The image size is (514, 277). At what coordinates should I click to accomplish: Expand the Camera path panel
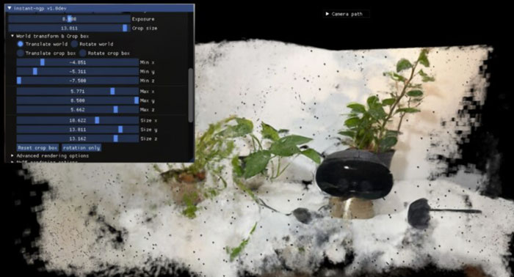click(x=327, y=14)
